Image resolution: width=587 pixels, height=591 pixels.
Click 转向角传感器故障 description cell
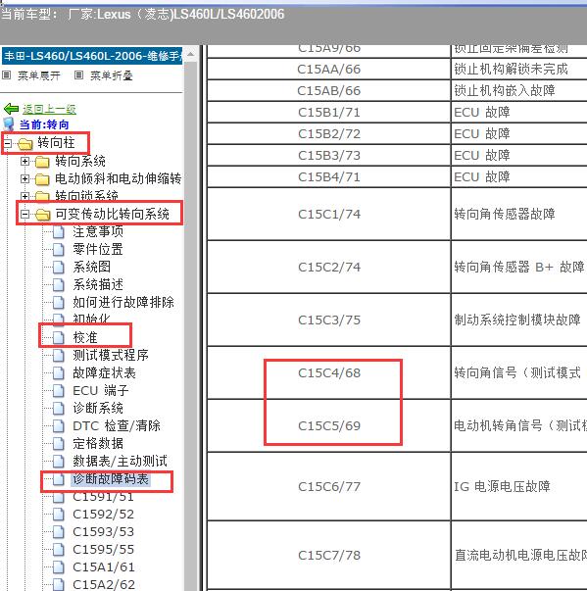pyautogui.click(x=519, y=214)
